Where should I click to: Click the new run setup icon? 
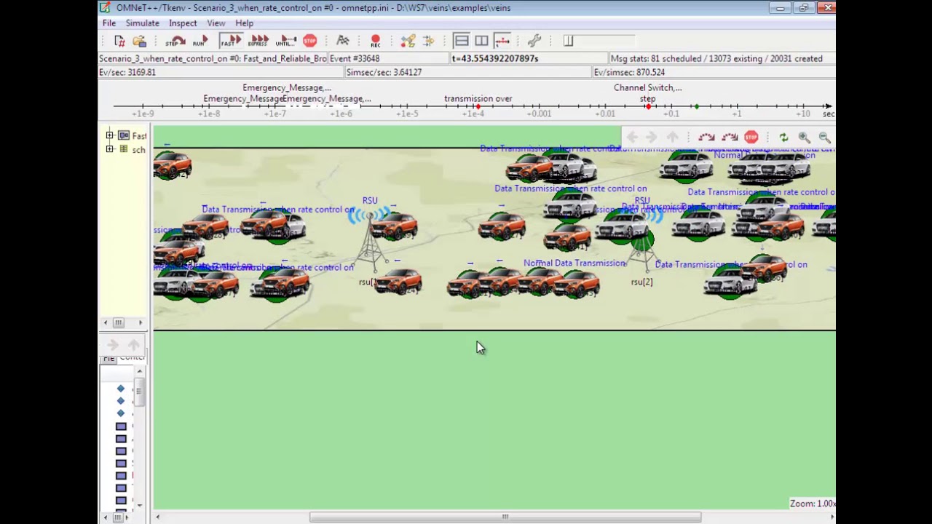tap(120, 41)
